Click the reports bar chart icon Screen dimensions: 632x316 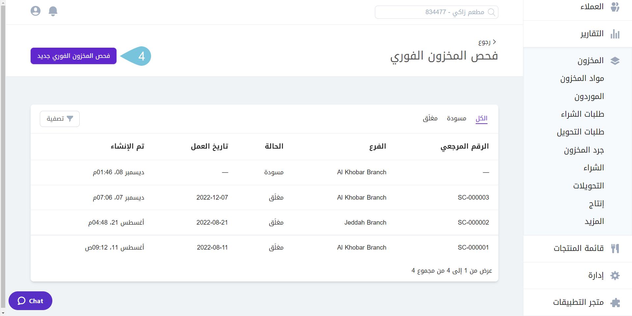coord(615,34)
